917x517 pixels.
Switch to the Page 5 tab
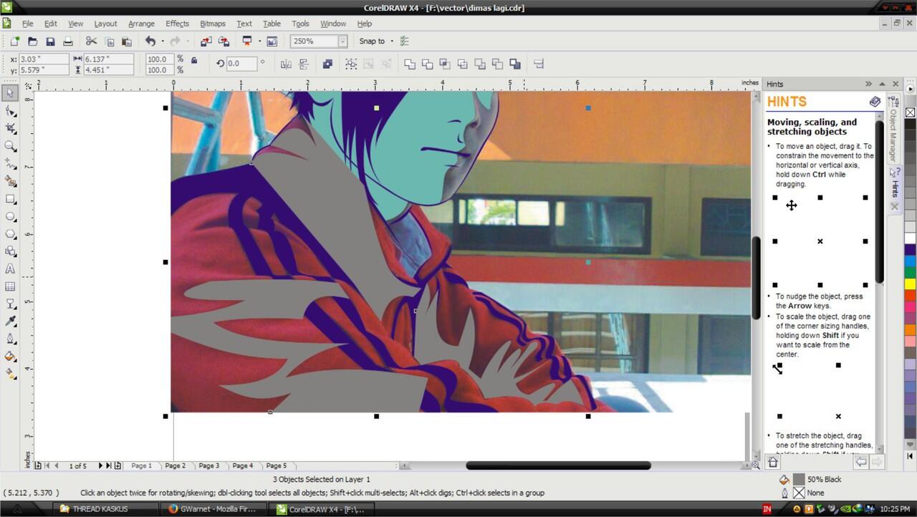276,465
